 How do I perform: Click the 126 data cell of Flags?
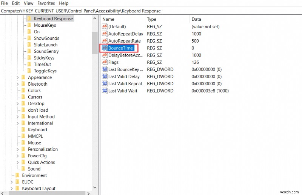pos(195,62)
